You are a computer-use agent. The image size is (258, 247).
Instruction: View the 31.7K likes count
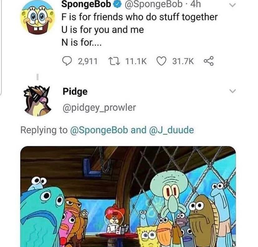(x=183, y=61)
